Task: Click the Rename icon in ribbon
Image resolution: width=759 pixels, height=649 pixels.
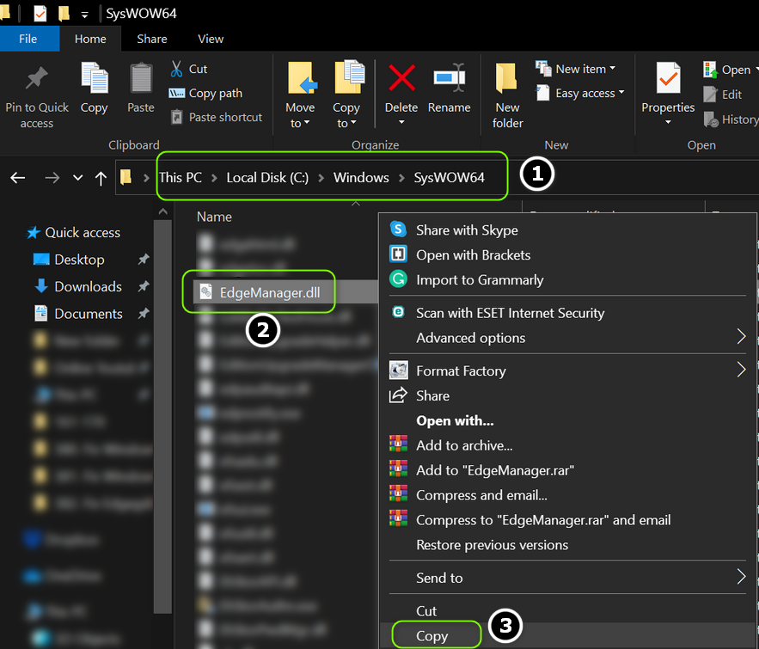Action: (449, 79)
